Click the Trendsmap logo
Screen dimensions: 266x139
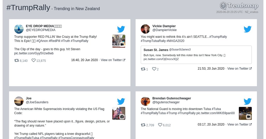click(x=239, y=6)
